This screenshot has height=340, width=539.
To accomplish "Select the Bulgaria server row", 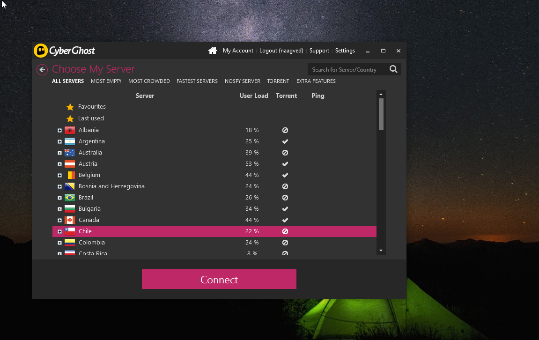I will click(214, 209).
